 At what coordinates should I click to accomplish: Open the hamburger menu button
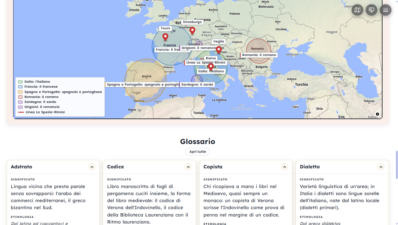coord(385,10)
